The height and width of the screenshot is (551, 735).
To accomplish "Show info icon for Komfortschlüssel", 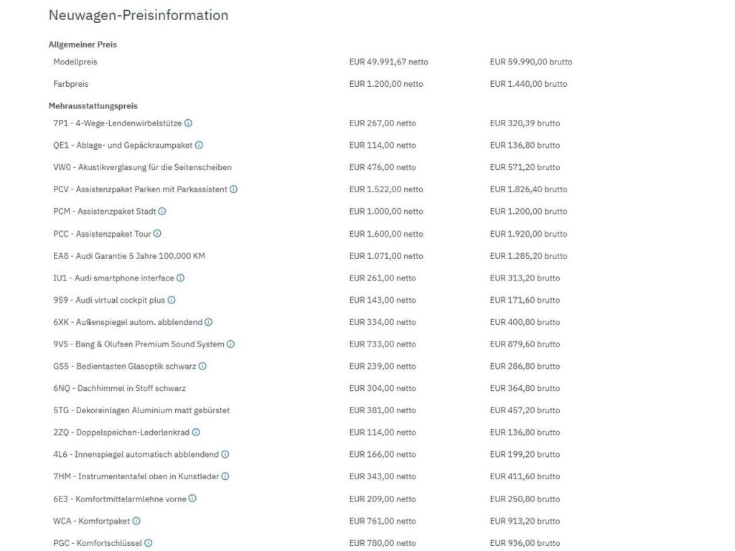I will tap(148, 542).
